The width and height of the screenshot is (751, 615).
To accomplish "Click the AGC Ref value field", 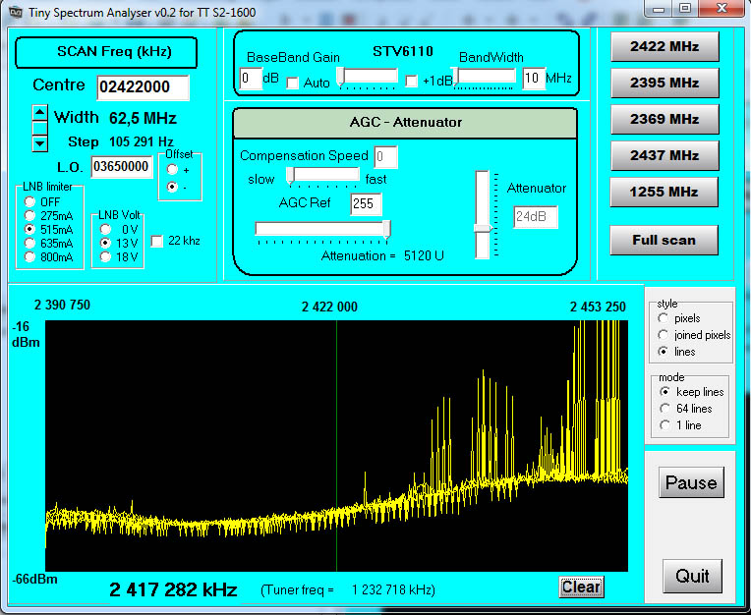I will click(366, 204).
